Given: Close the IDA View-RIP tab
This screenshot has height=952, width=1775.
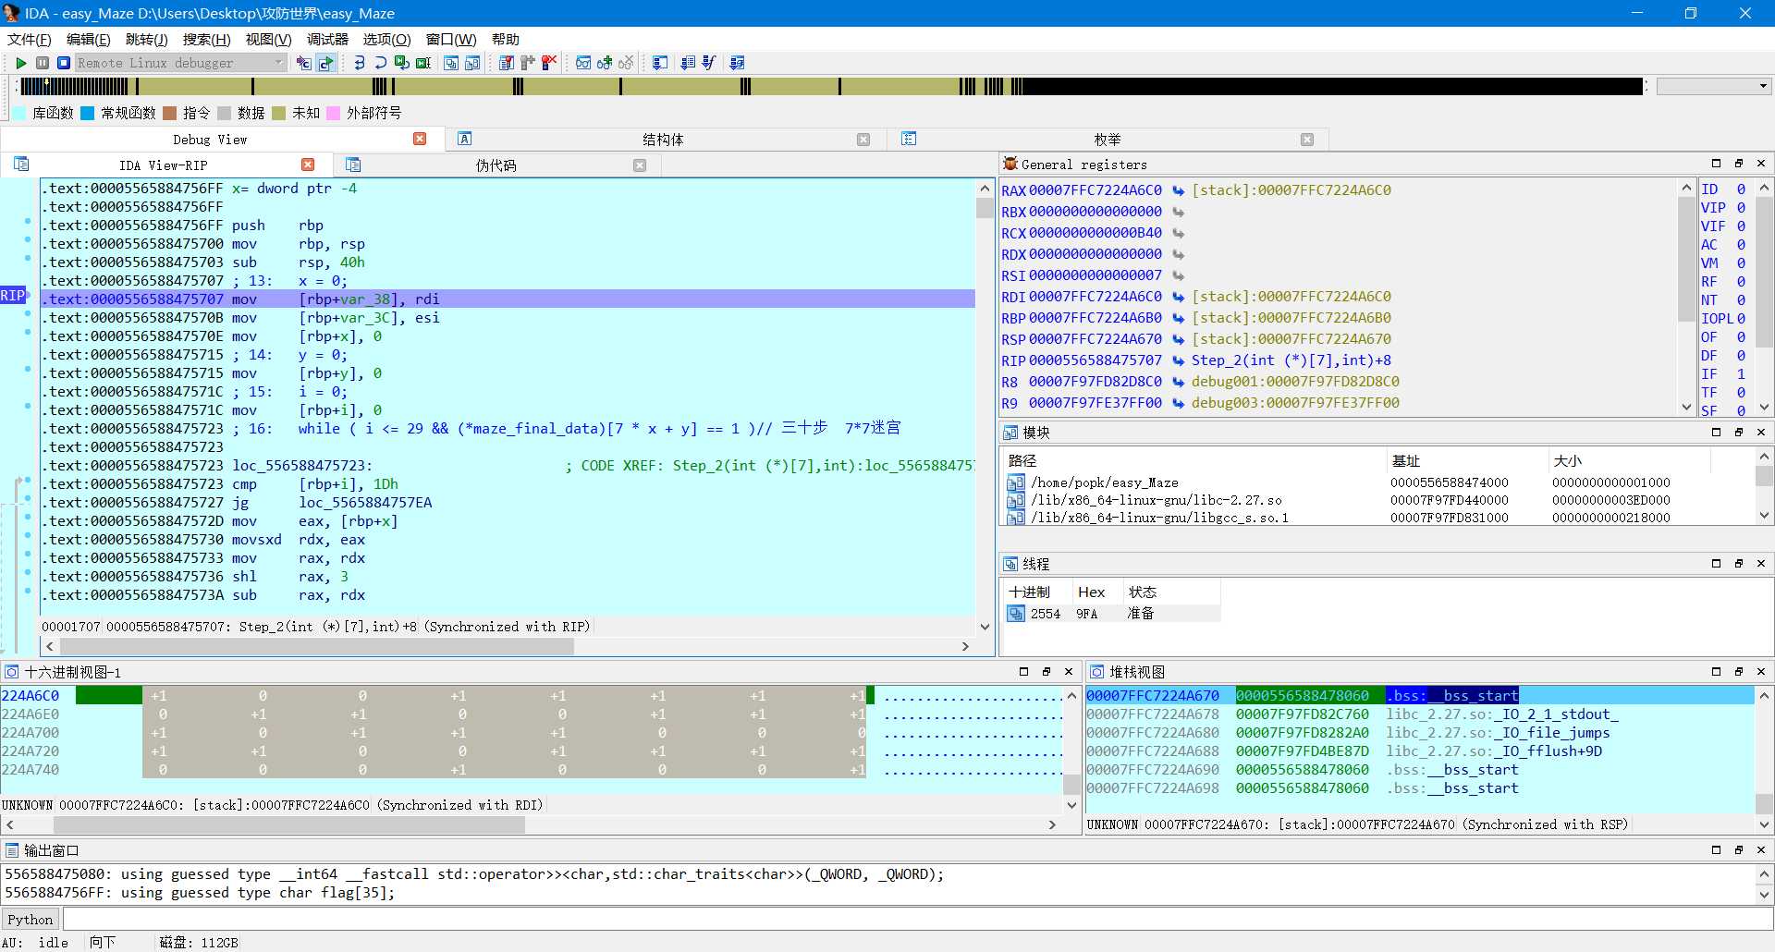Looking at the screenshot, I should coord(308,165).
